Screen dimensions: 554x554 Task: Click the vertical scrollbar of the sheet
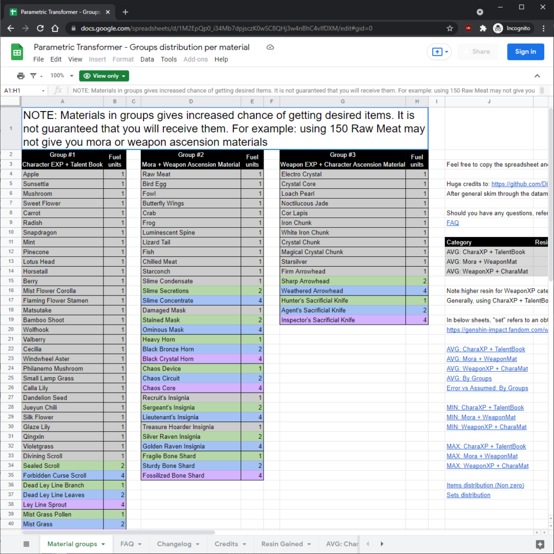(551, 195)
